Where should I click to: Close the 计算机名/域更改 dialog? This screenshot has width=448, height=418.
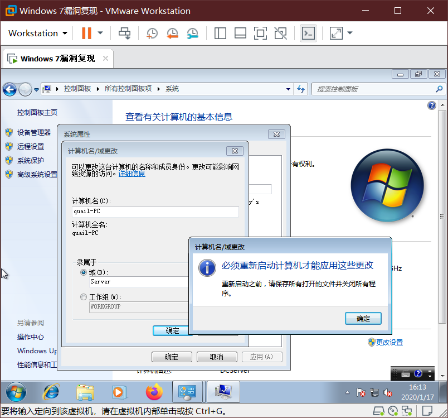[235, 151]
